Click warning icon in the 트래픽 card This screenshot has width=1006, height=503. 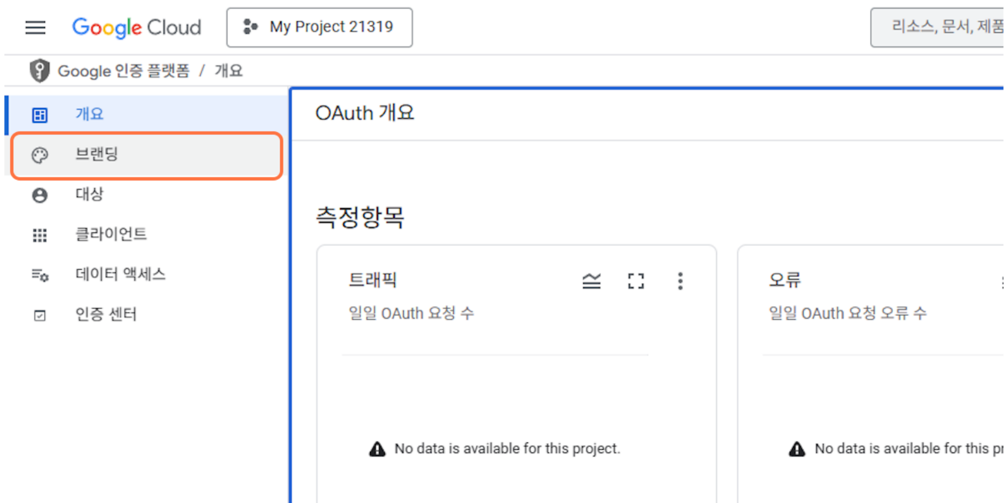tap(377, 449)
